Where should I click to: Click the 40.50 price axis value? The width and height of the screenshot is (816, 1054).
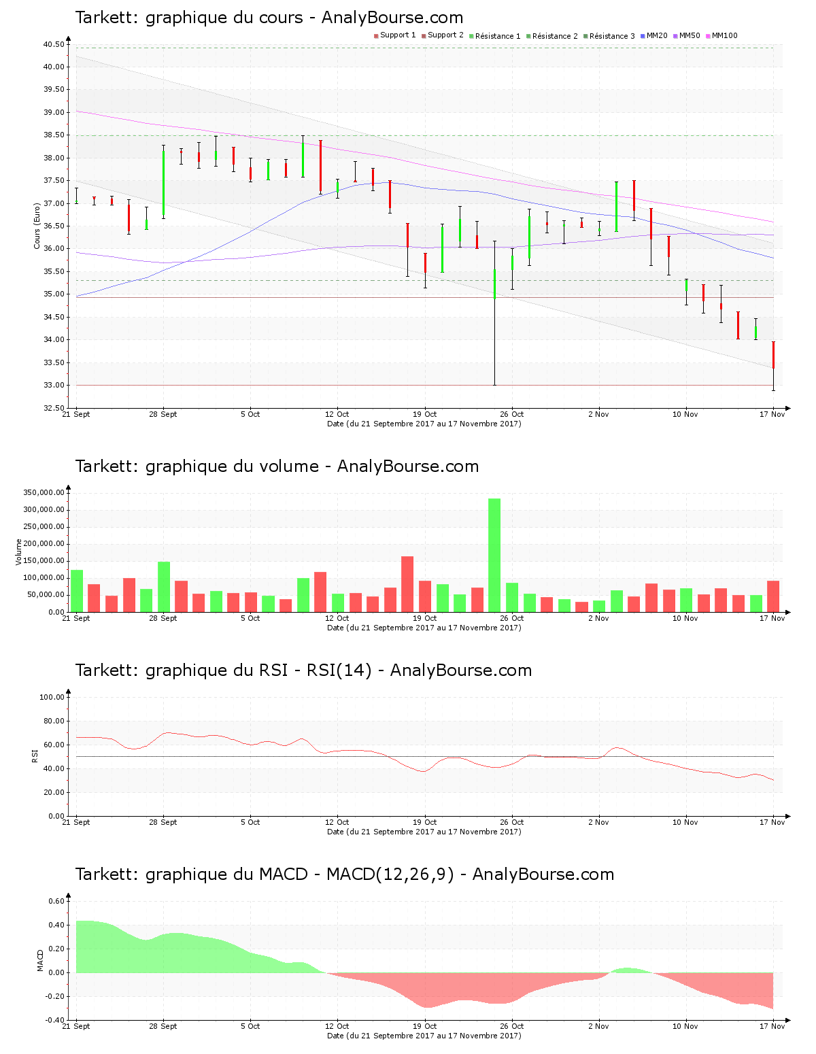coord(54,44)
